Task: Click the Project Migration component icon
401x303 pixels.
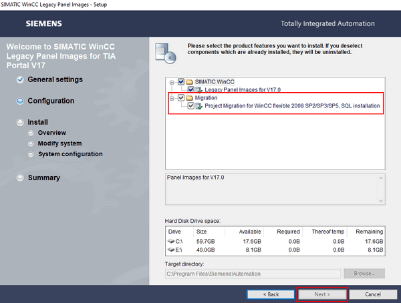Action: (x=199, y=105)
